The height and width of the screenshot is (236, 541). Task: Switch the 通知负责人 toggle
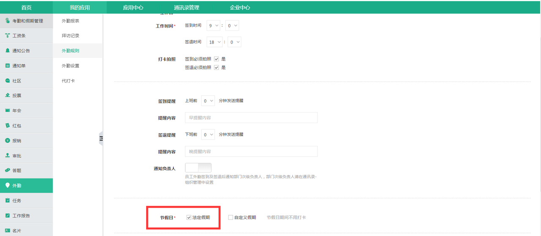pos(198,168)
